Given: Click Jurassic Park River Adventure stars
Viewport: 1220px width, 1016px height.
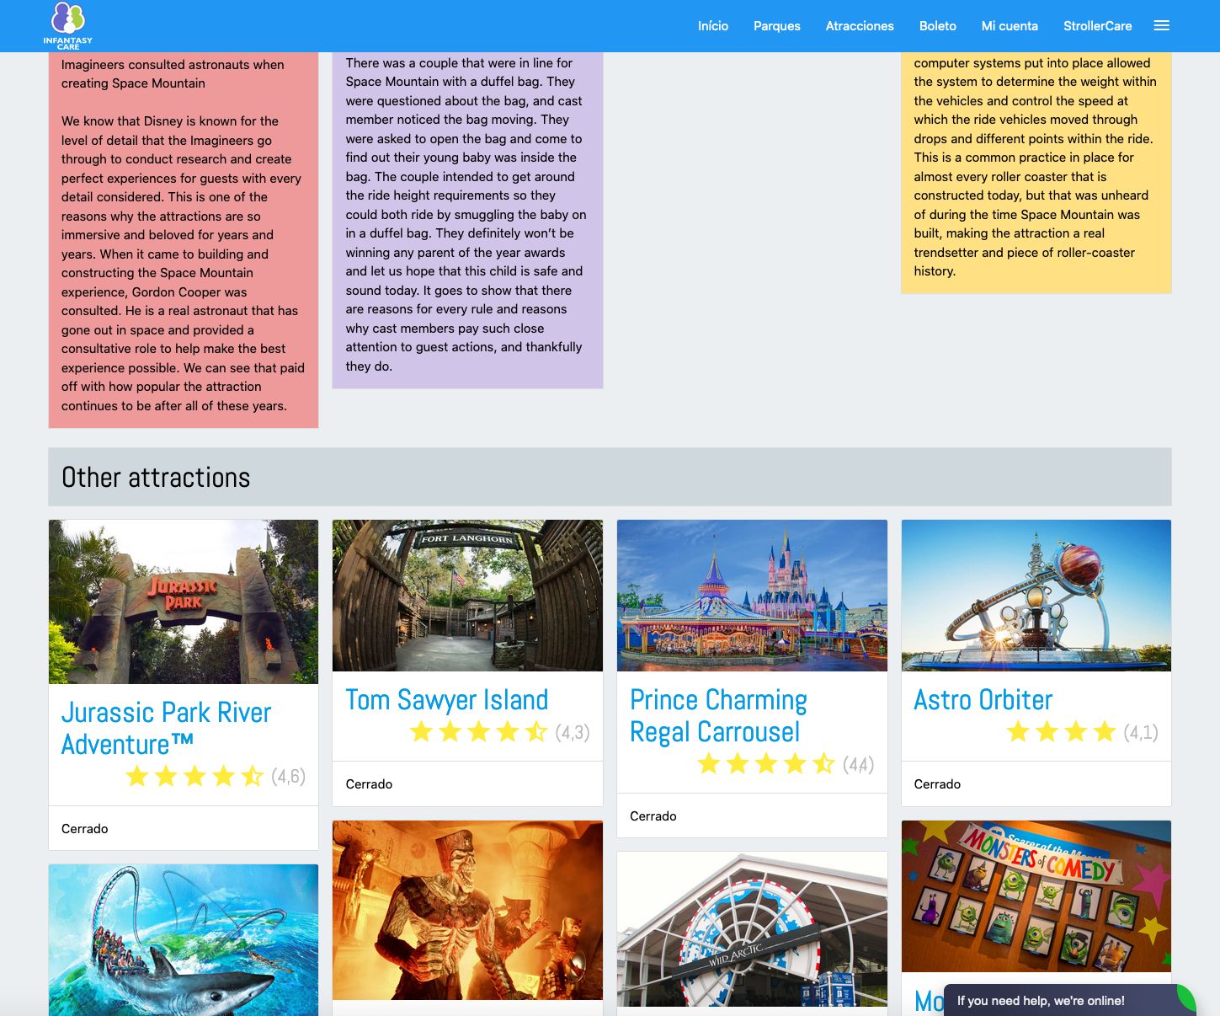Looking at the screenshot, I should tap(194, 776).
